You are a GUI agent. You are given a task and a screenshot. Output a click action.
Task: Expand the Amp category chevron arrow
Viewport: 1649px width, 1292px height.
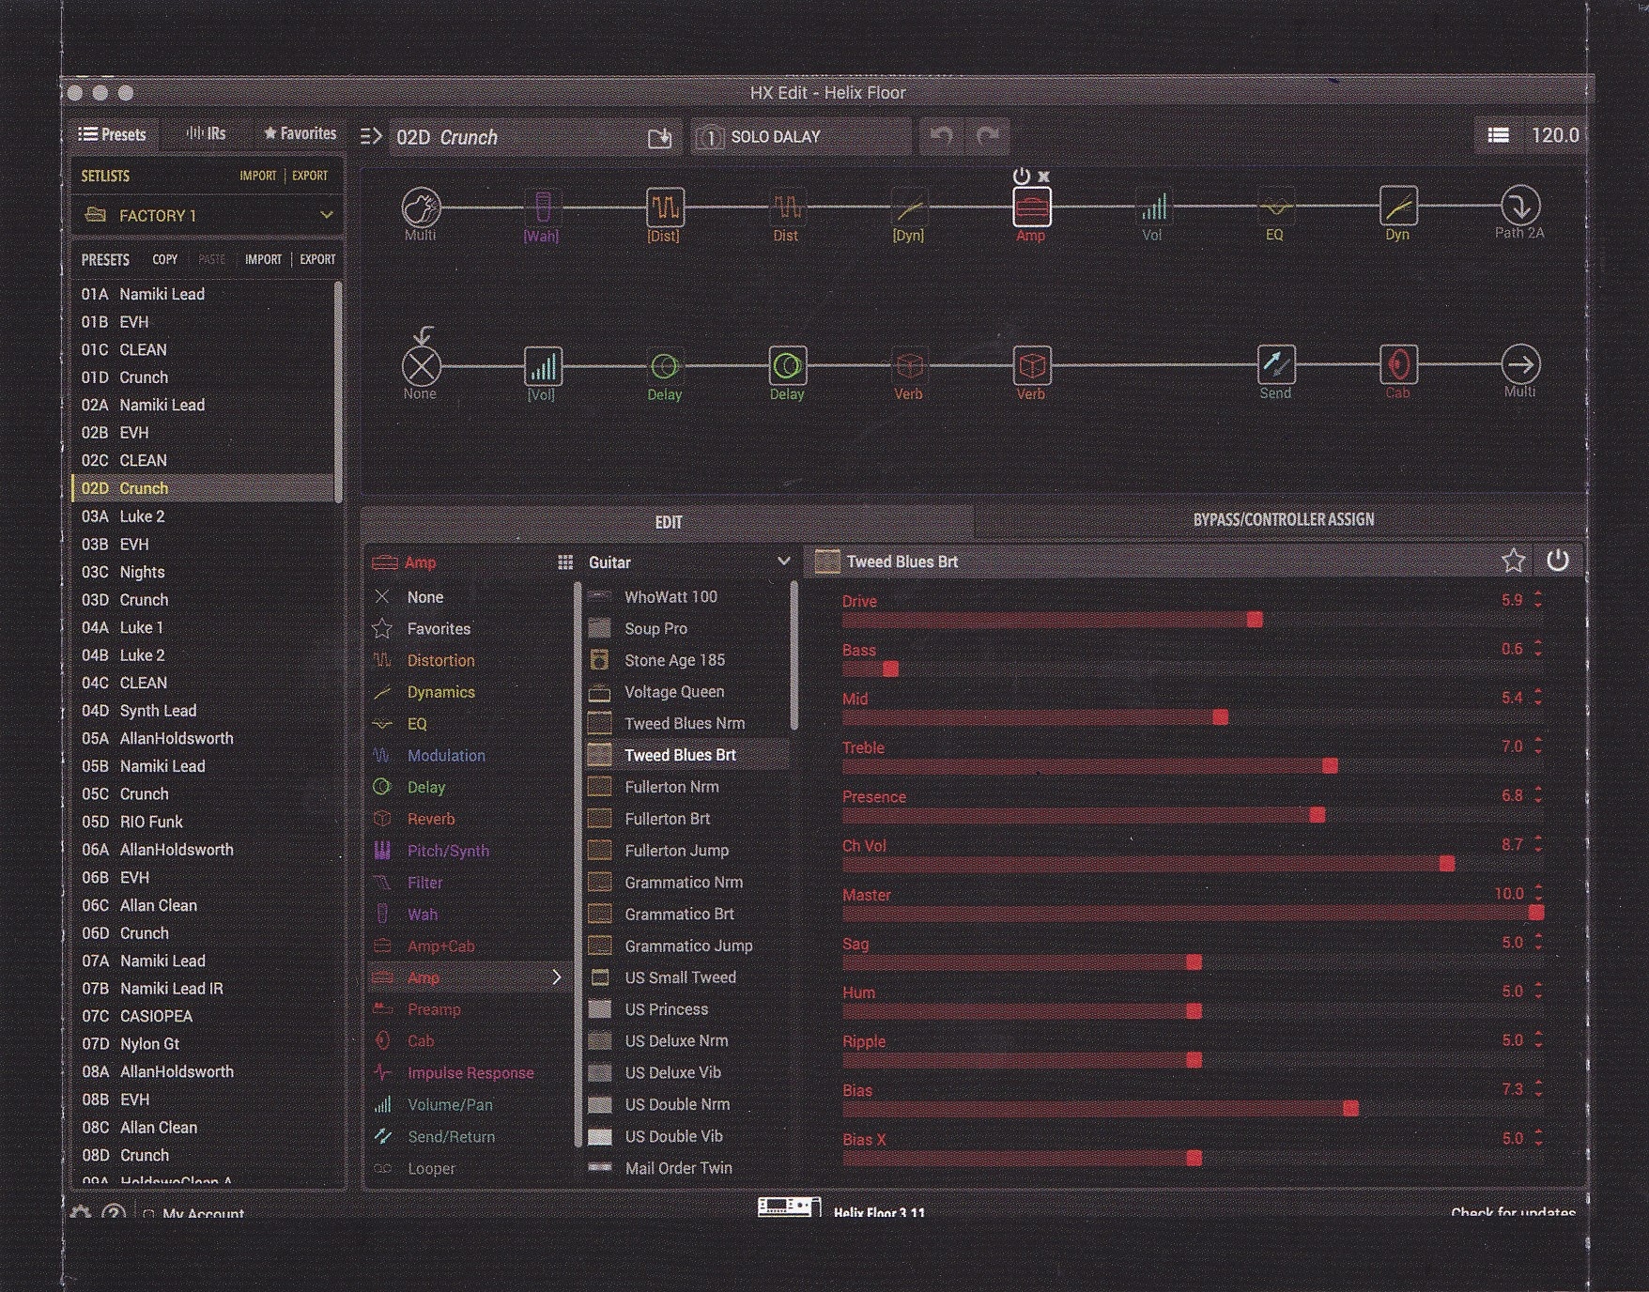[556, 977]
